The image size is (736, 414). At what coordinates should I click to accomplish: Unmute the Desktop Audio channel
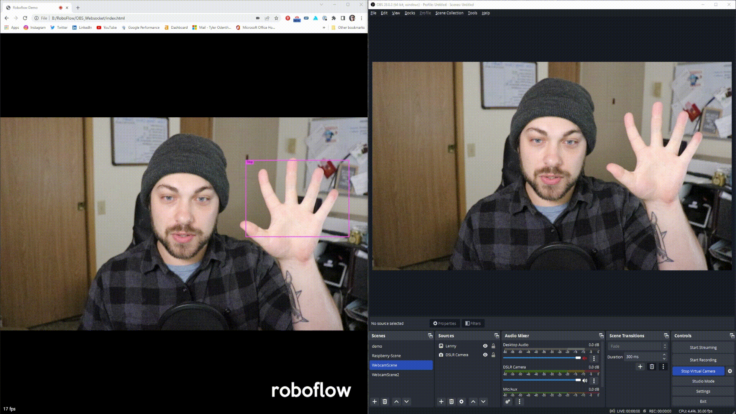585,358
